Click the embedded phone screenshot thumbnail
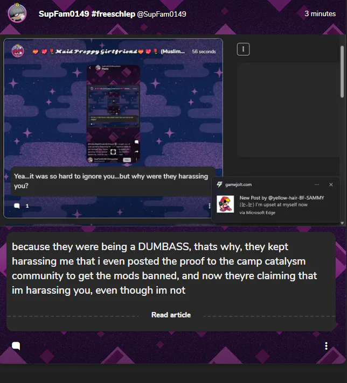Screen dimensions: 347x383 (113, 114)
